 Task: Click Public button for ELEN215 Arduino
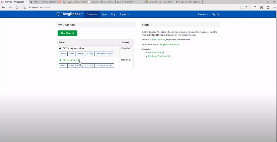(x=72, y=54)
